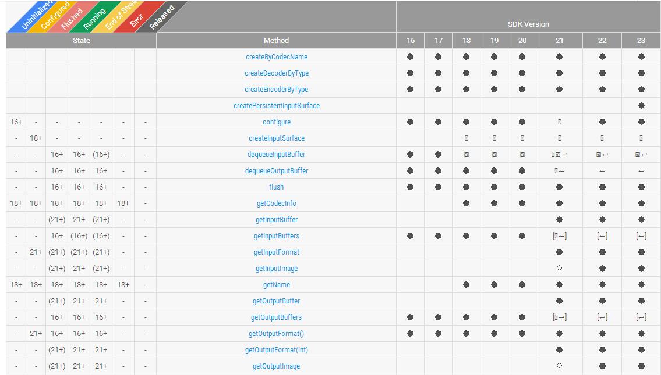The width and height of the screenshot is (661, 375).
Task: Click the hollow circle in getOutputImage row
Action: coord(560,366)
